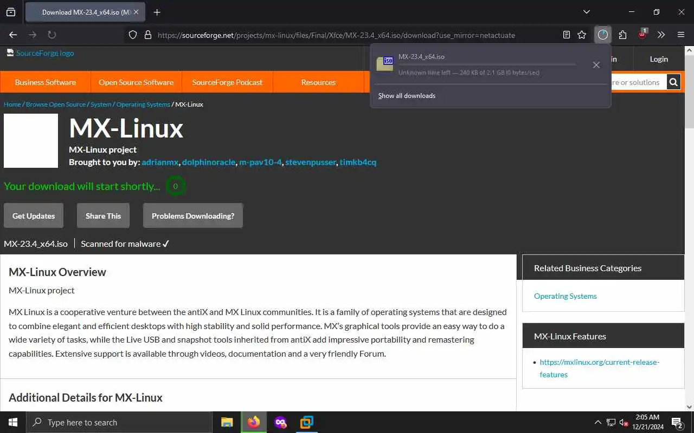This screenshot has height=433, width=694.
Task: Open the clock and date flyout
Action: click(x=647, y=422)
